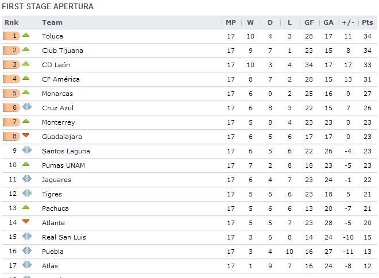
Task: Open the CF América team link
Action: tap(61, 79)
